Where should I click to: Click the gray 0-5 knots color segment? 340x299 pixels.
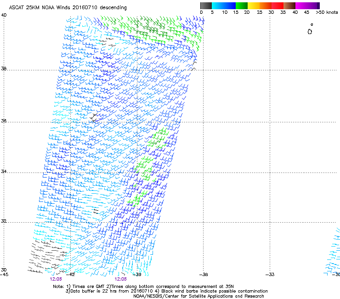pos(206,6)
